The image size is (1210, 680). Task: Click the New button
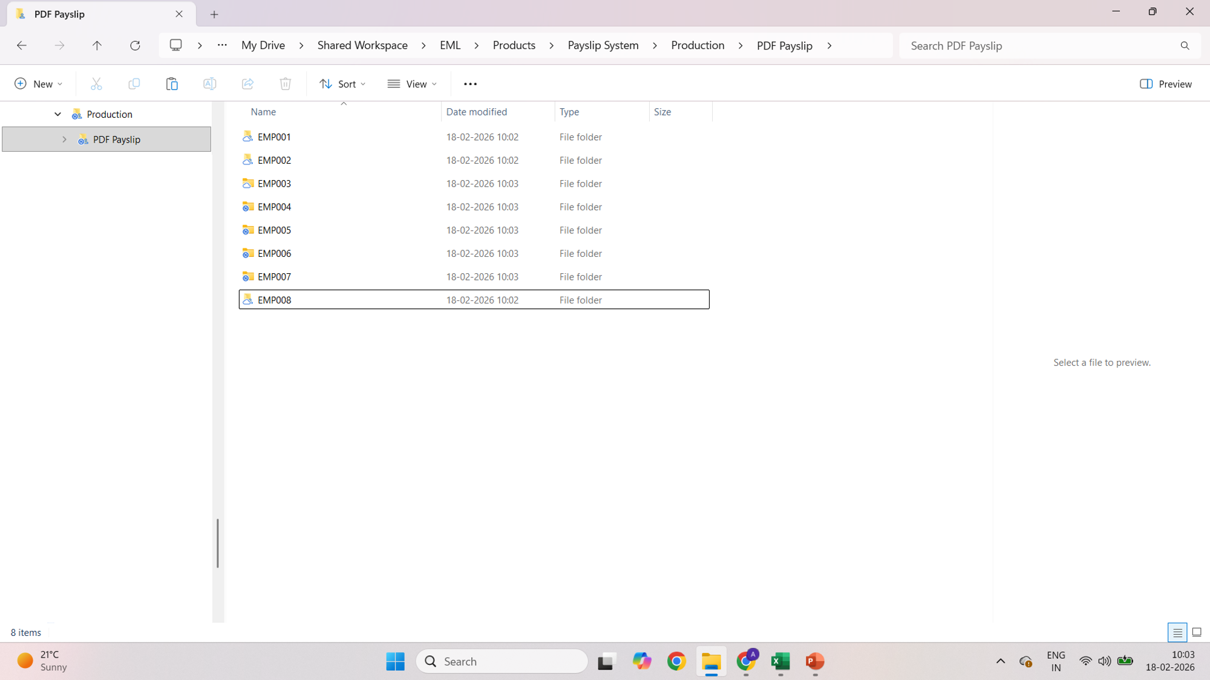pyautogui.click(x=38, y=84)
